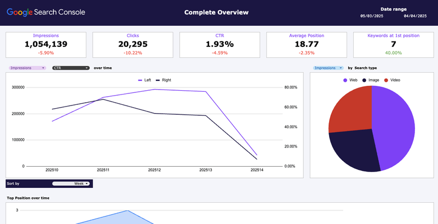
Task: Open the blue Impressions dropdown by Search type
Action: [x=328, y=68]
